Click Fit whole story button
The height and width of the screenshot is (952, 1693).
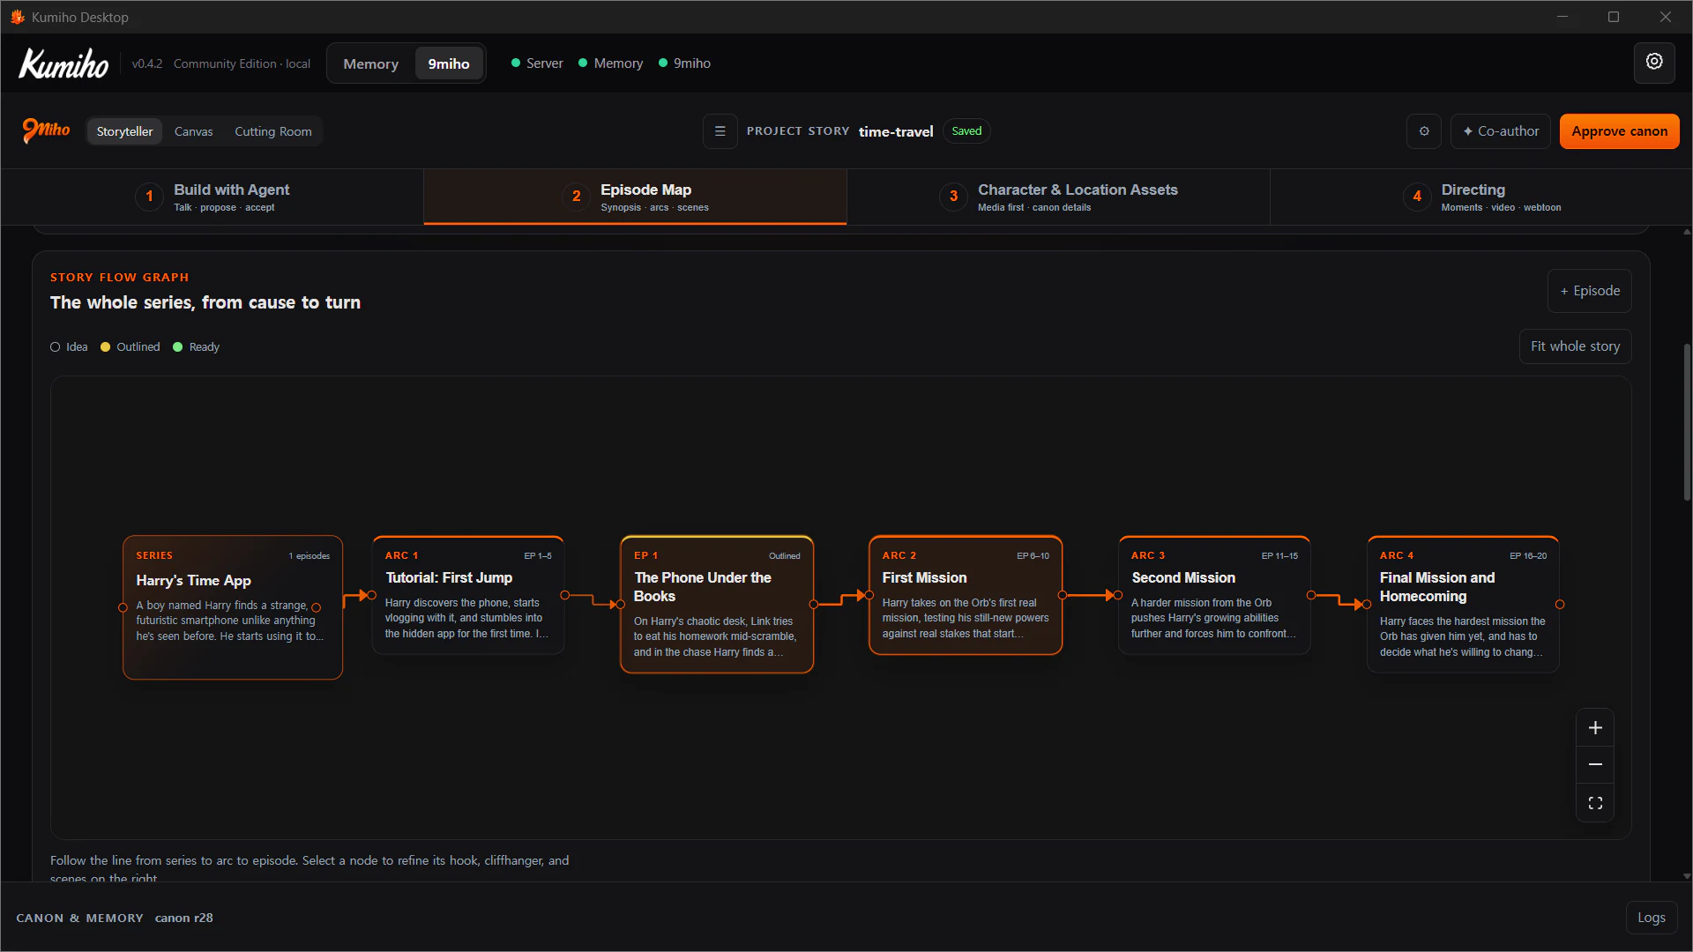1575,346
